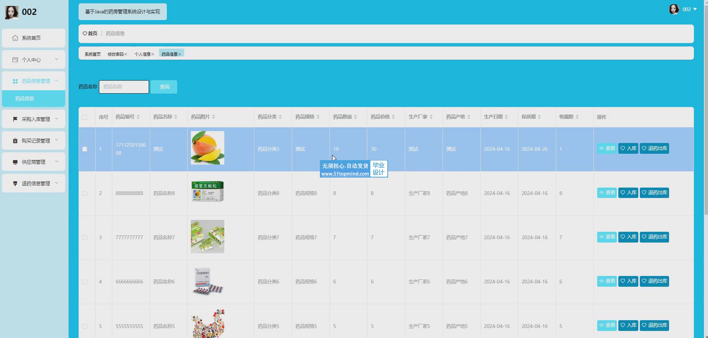Viewport: 708px width, 338px height.
Task: Open the mango image thumbnail in row 1
Action: 208,148
